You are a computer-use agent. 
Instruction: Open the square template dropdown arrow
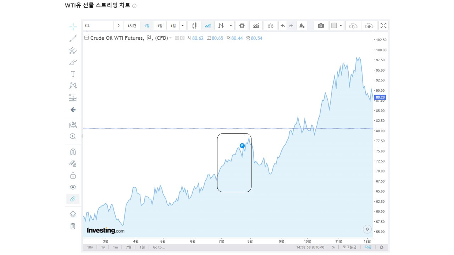pos(341,25)
